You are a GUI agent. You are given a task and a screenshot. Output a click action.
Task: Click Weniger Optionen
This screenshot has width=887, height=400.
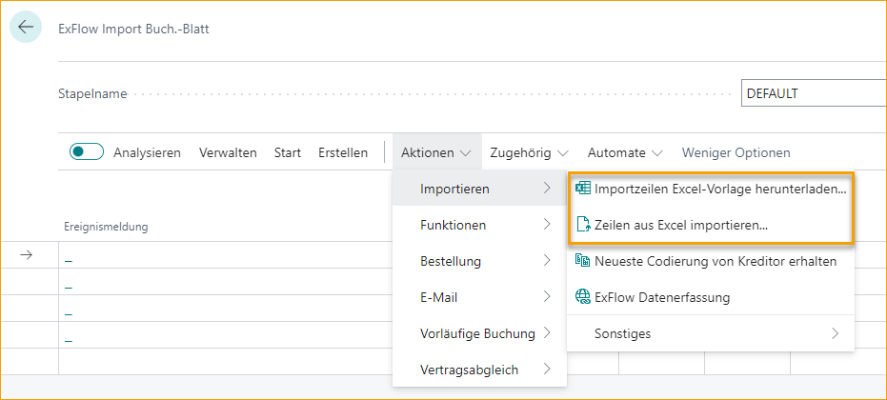click(x=736, y=152)
